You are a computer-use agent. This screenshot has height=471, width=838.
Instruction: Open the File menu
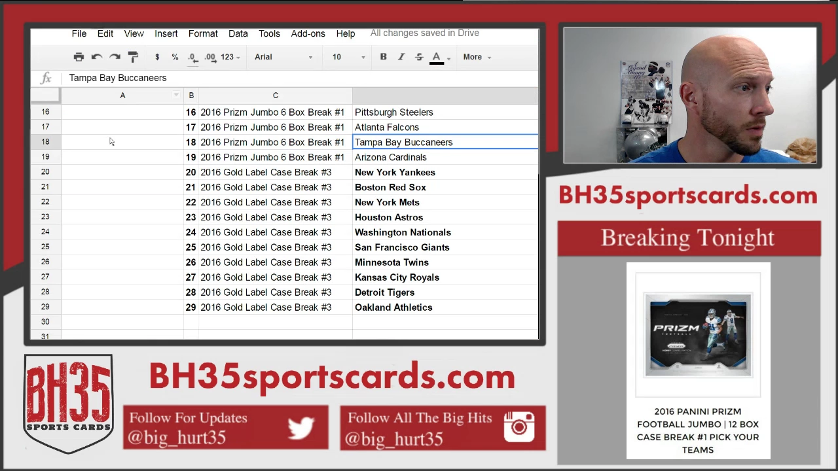coord(79,33)
